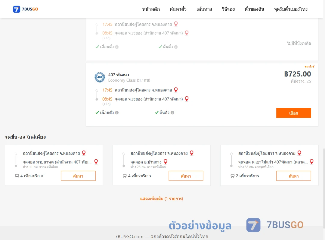Open map pin for Nong Khai in ฿725.00 trip

(x=176, y=90)
